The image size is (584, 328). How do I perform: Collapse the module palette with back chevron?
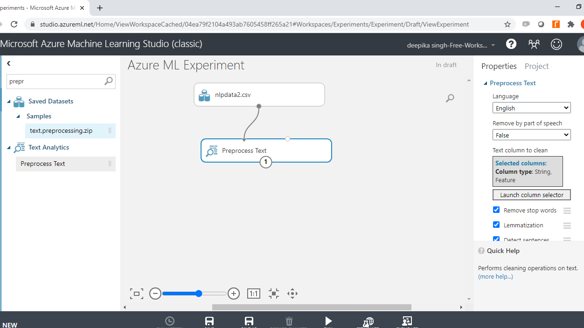pyautogui.click(x=8, y=63)
